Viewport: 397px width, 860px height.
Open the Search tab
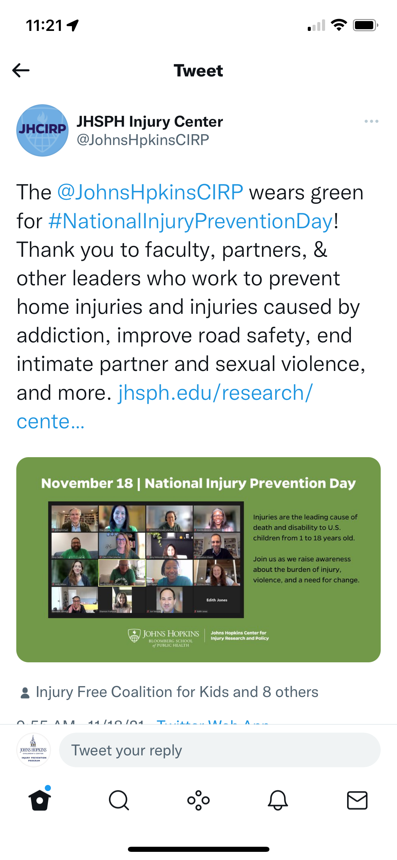(x=119, y=801)
